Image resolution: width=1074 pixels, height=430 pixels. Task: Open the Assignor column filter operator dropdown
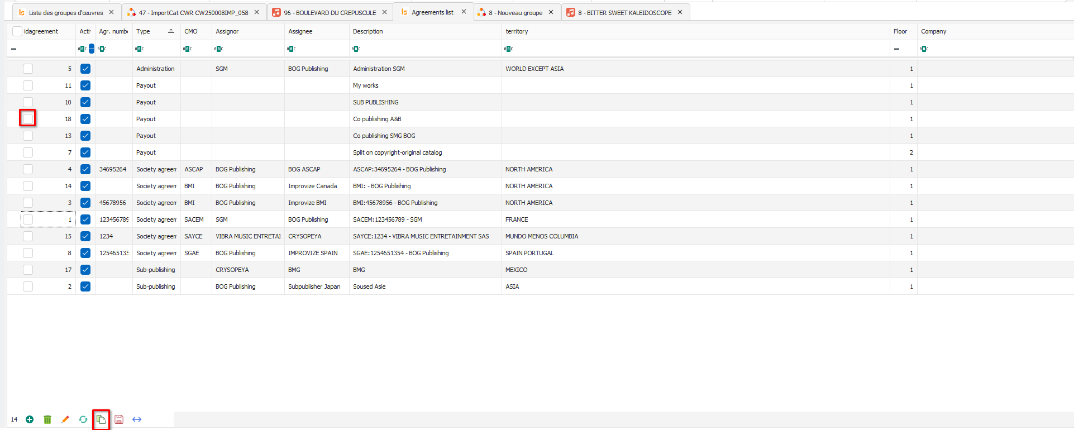pos(219,49)
